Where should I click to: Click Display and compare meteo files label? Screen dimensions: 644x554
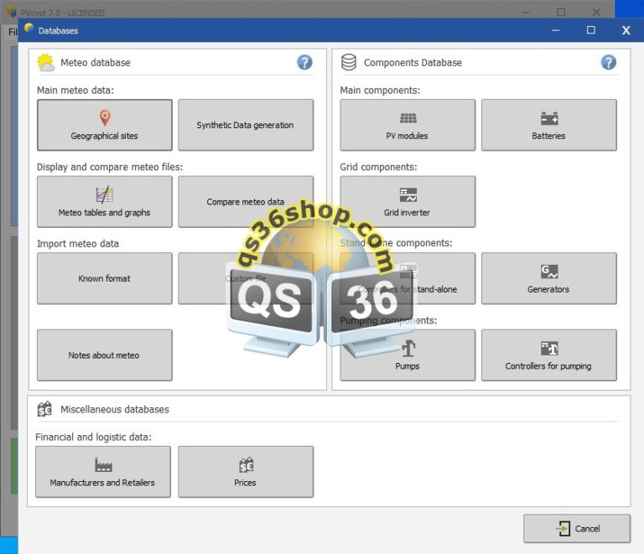click(110, 167)
